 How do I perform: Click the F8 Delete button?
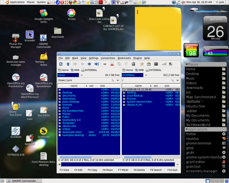click(x=139, y=170)
